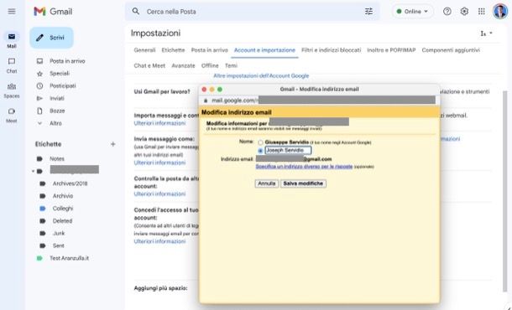Switch to the Generali tab

[x=144, y=50]
